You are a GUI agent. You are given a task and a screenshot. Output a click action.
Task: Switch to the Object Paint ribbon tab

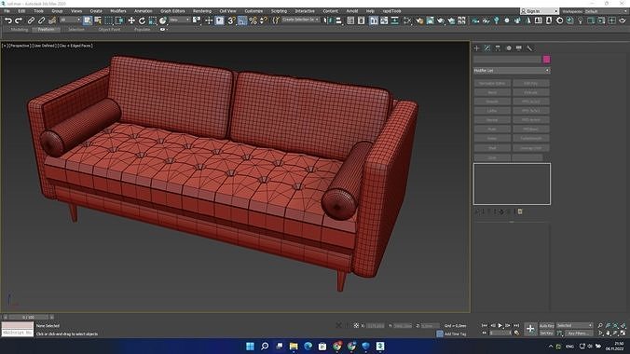click(109, 29)
